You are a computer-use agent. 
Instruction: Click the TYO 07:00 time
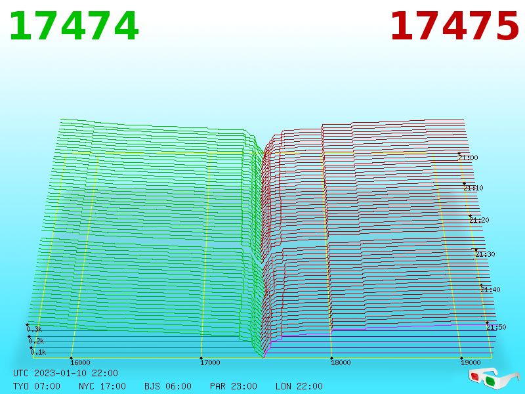tap(37, 386)
